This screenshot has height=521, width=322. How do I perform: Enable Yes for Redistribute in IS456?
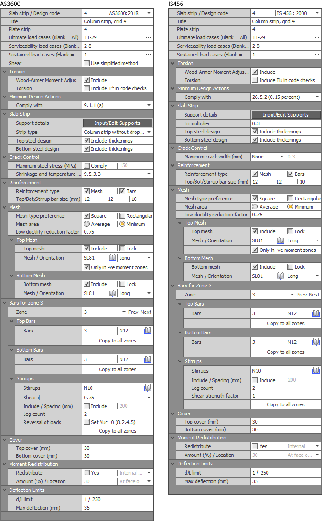click(x=255, y=446)
